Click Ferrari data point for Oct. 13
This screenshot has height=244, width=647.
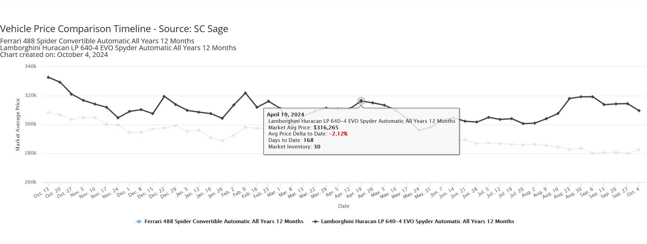(48, 112)
